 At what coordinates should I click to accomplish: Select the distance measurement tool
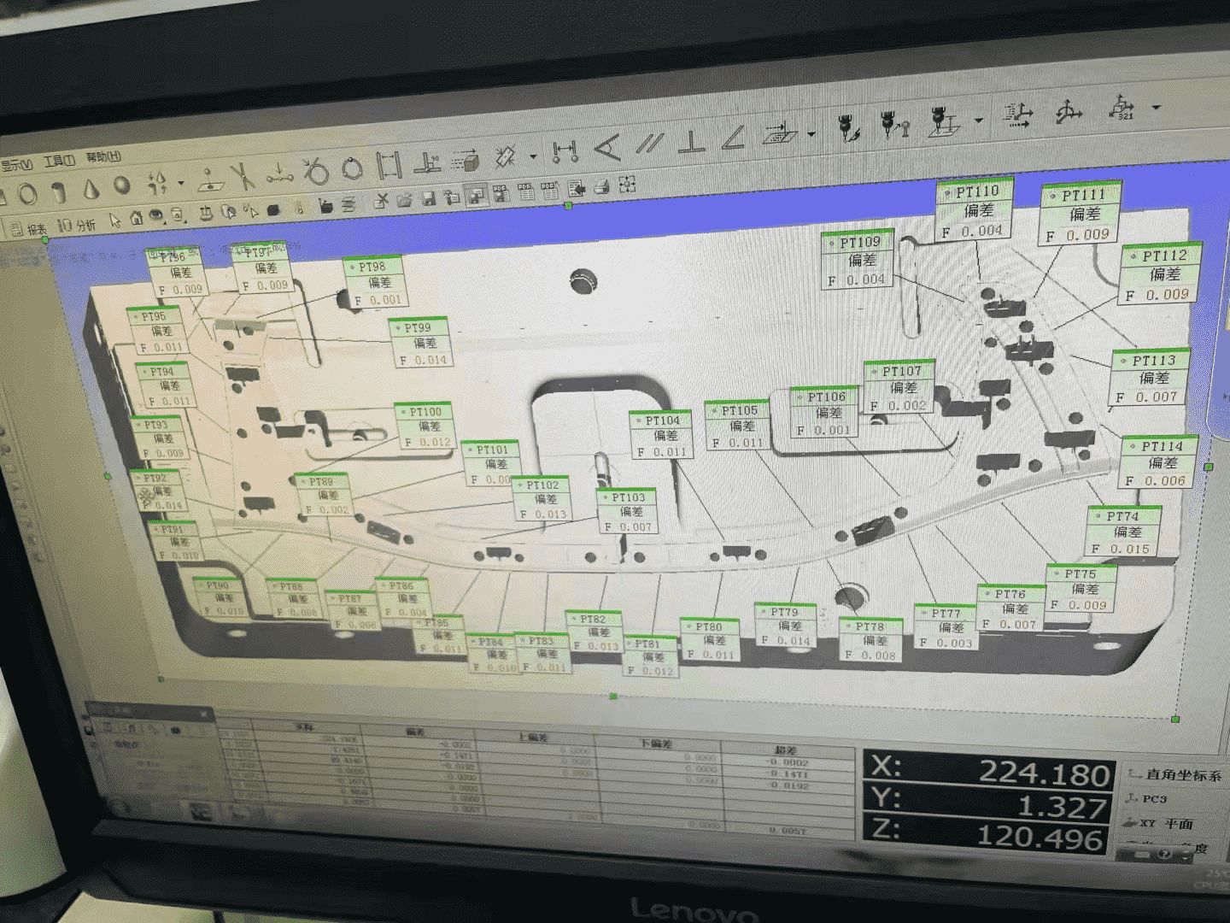565,152
